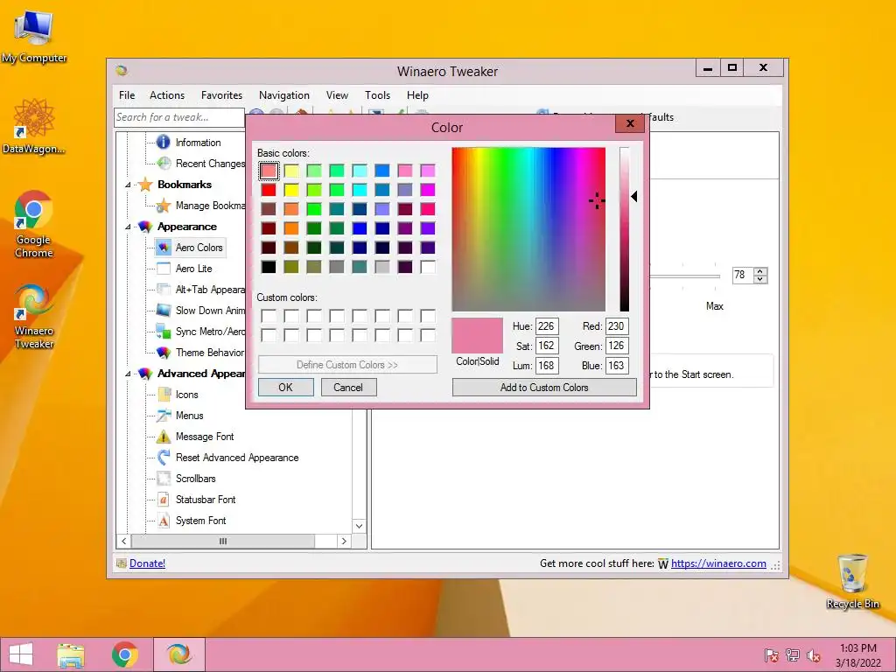Decrease the 78 value spinner down
Screen dimensions: 896x672
coord(760,279)
